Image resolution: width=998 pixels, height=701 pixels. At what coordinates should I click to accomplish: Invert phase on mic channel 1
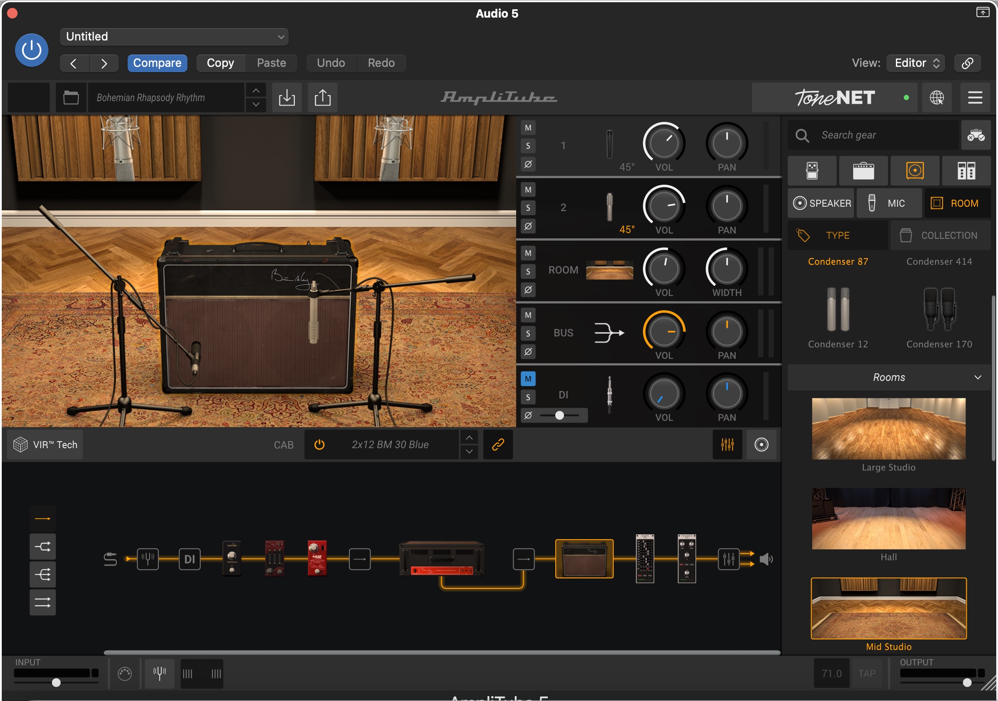click(x=528, y=164)
